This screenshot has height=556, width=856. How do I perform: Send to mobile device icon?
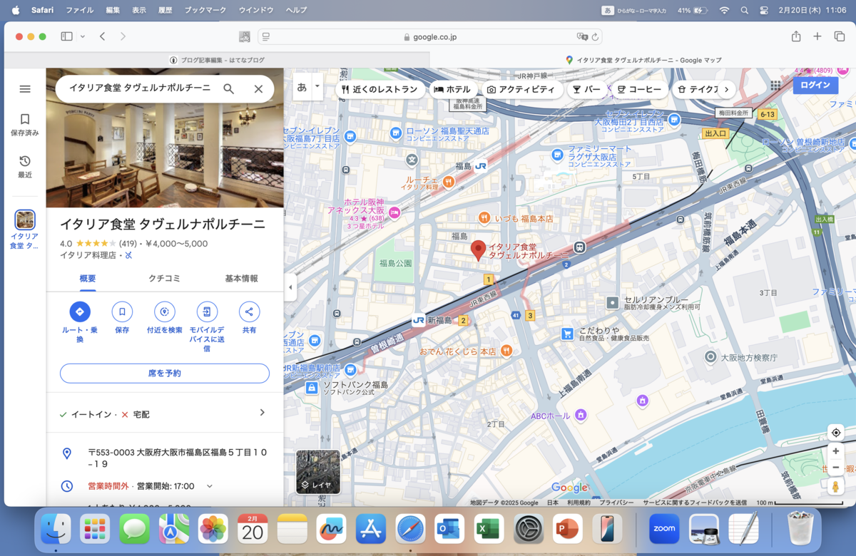[x=207, y=312]
